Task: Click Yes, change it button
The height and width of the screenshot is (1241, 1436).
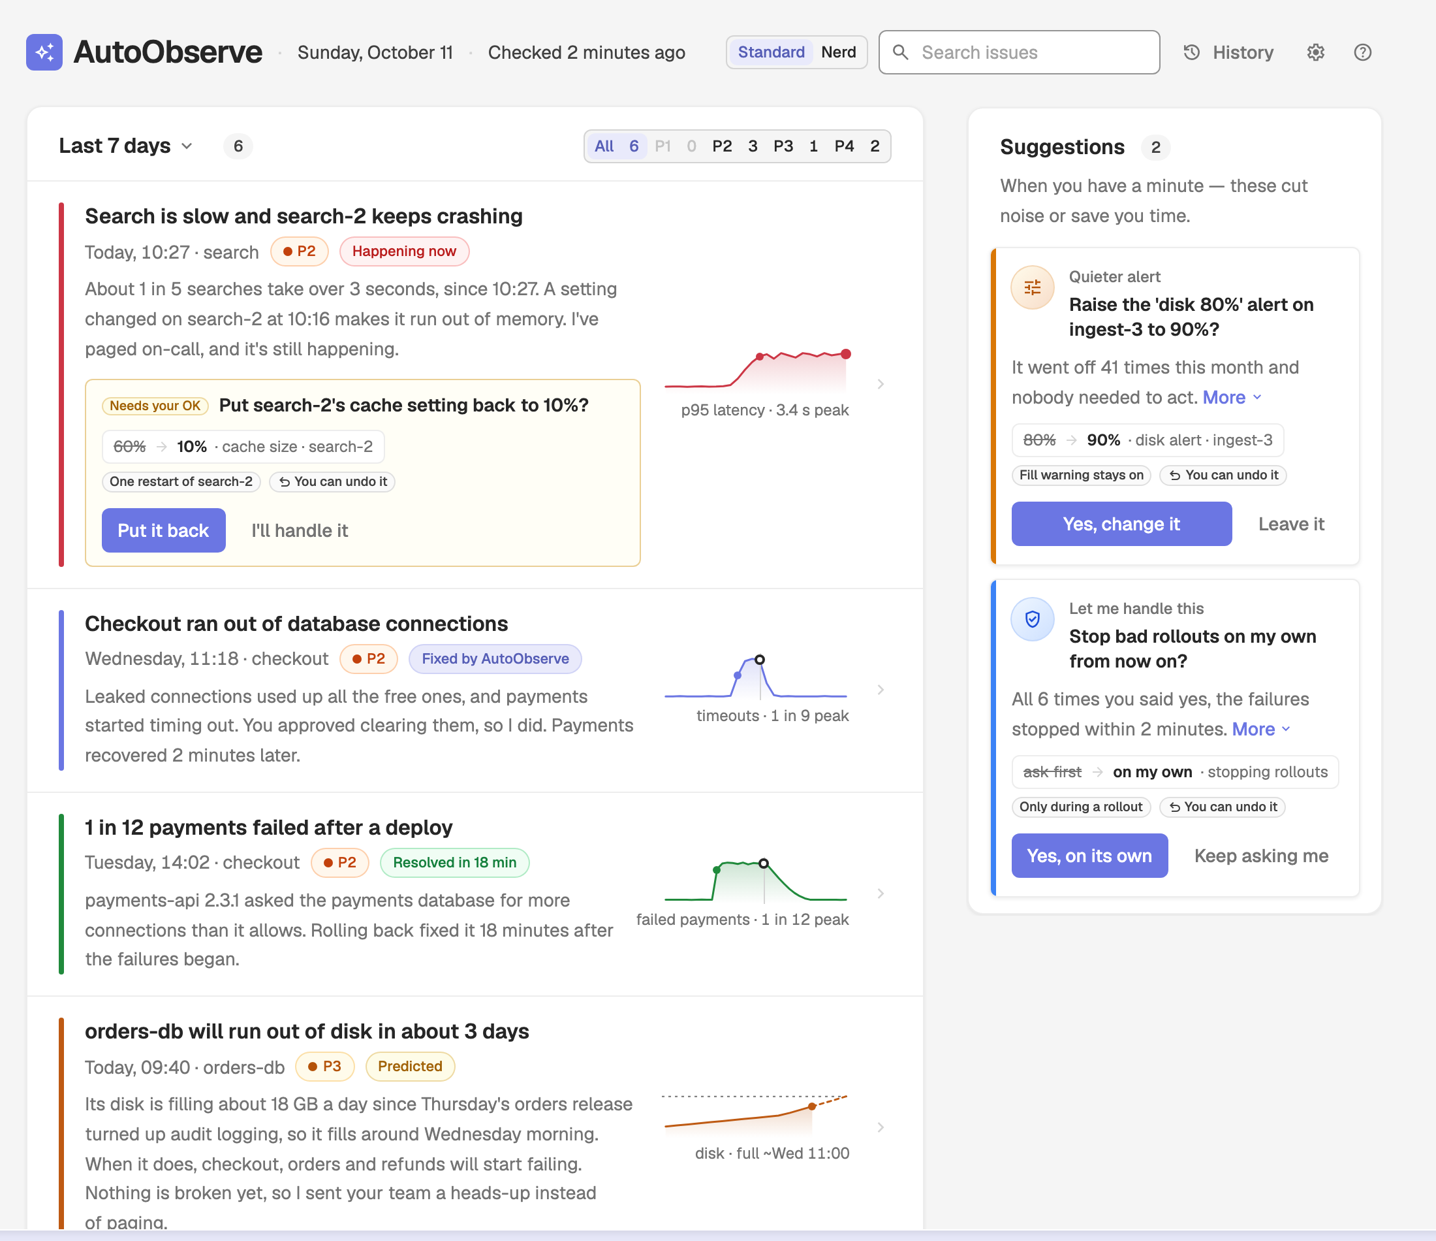Action: tap(1121, 524)
